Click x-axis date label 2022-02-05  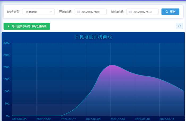point(19,119)
